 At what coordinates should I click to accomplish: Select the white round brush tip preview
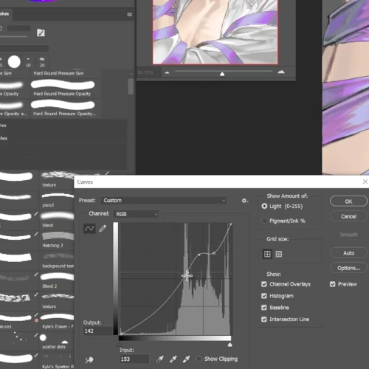coord(14,62)
